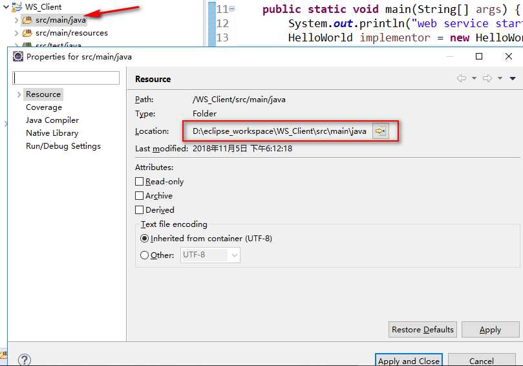Image resolution: width=523 pixels, height=366 pixels.
Task: Expand the src/main/java tree node
Action: 16,20
